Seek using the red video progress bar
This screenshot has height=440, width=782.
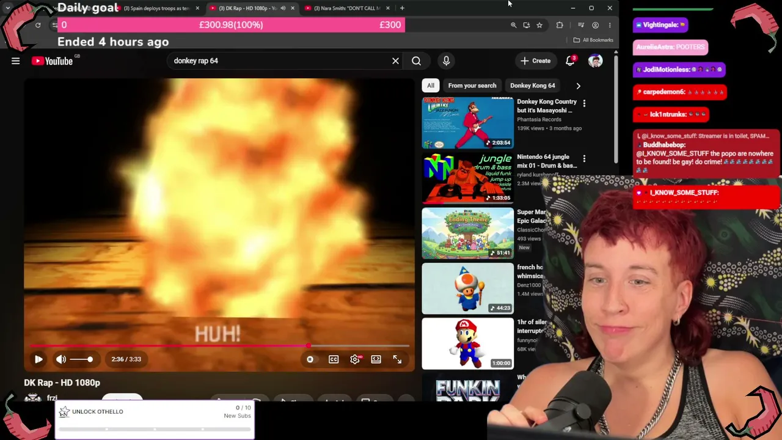[x=219, y=346]
